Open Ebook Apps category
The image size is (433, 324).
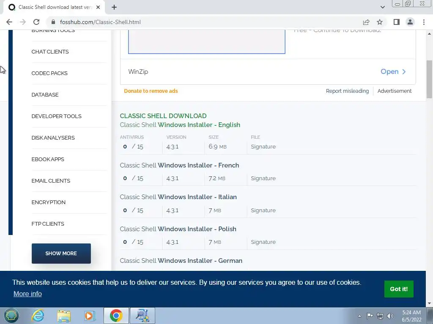[48, 159]
